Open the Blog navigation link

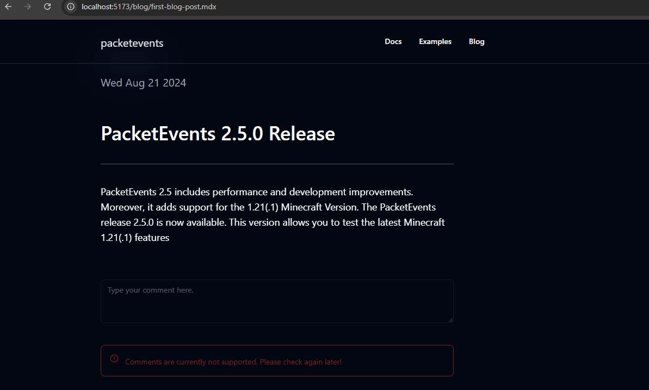pos(477,41)
